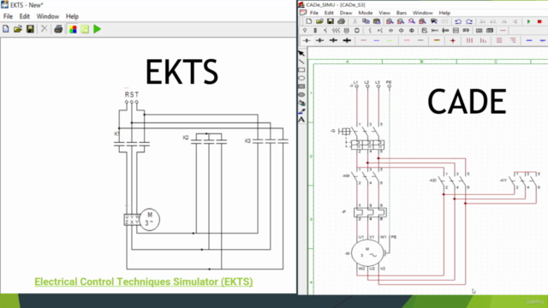This screenshot has height=308, width=548.
Task: Open the EKTS color settings icon
Action: (73, 29)
